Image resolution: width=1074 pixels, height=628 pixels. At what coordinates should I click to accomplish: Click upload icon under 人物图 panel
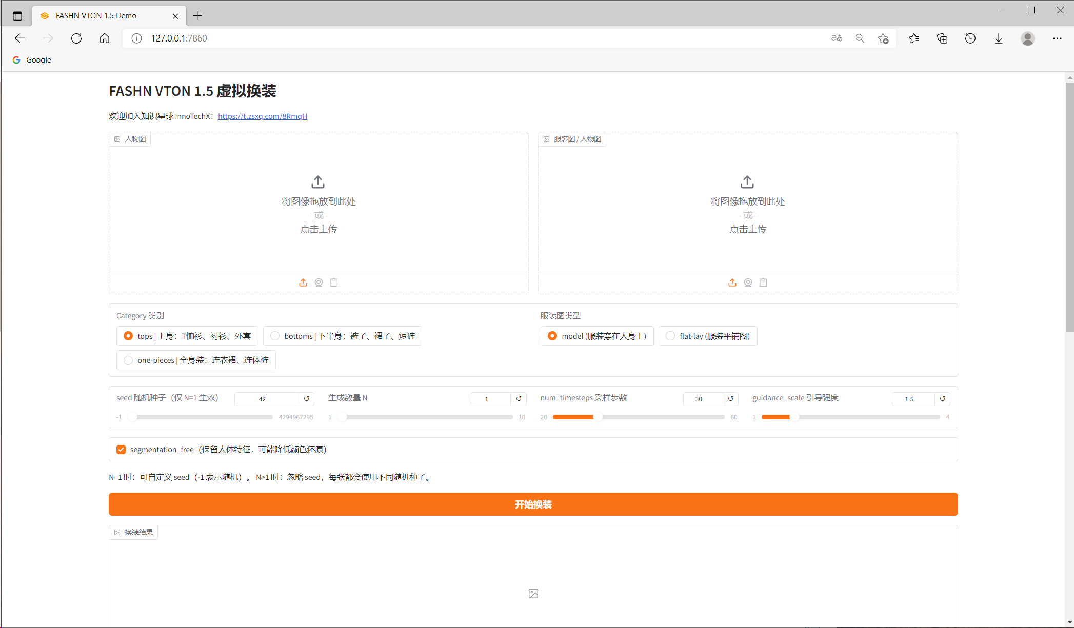[x=303, y=282]
